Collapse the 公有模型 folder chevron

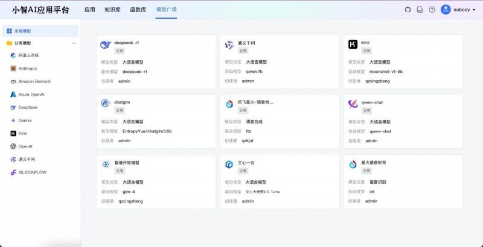click(74, 43)
